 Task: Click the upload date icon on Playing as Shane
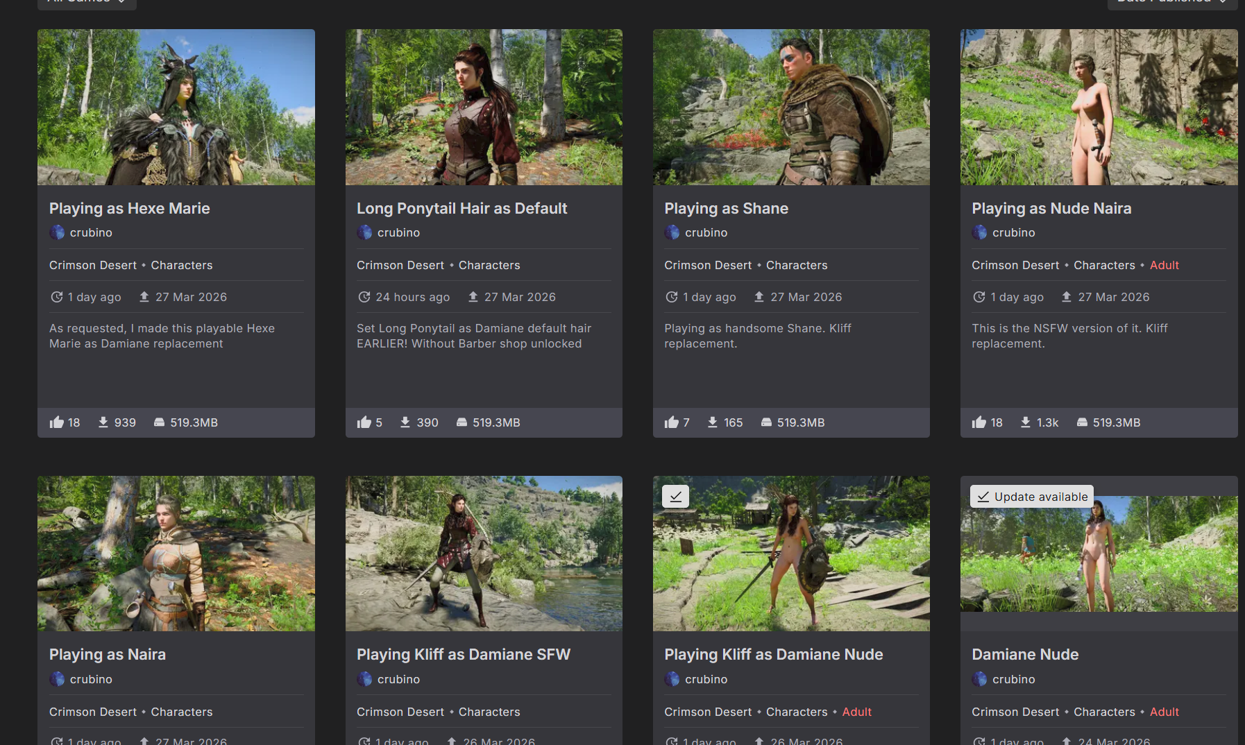click(759, 297)
